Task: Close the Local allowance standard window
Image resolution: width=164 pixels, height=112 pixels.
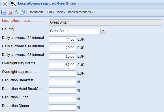Action: click(5, 4)
